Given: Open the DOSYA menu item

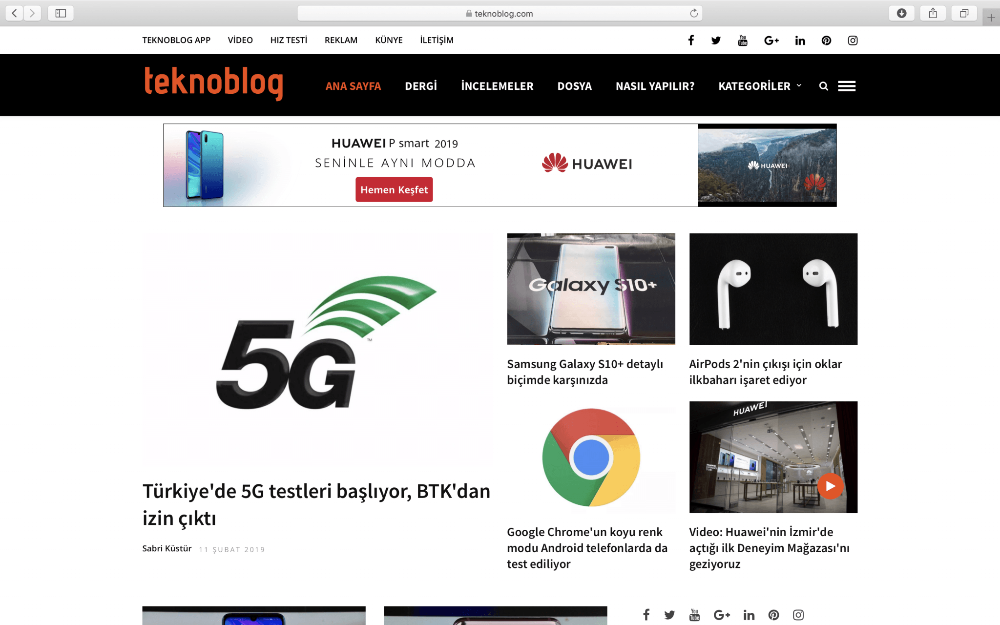Looking at the screenshot, I should pyautogui.click(x=575, y=86).
